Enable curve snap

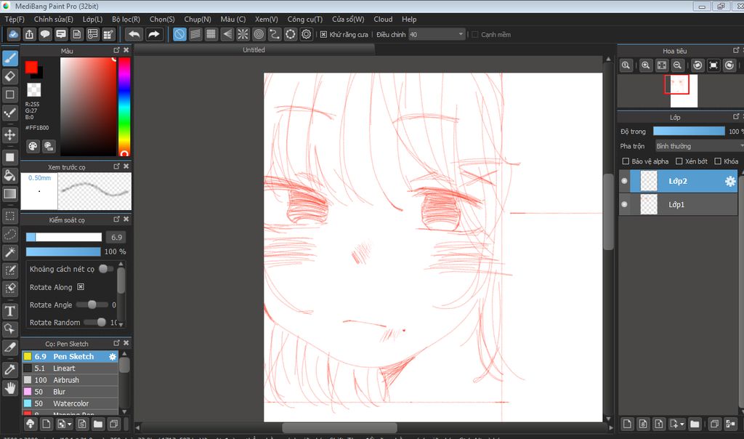click(x=275, y=34)
